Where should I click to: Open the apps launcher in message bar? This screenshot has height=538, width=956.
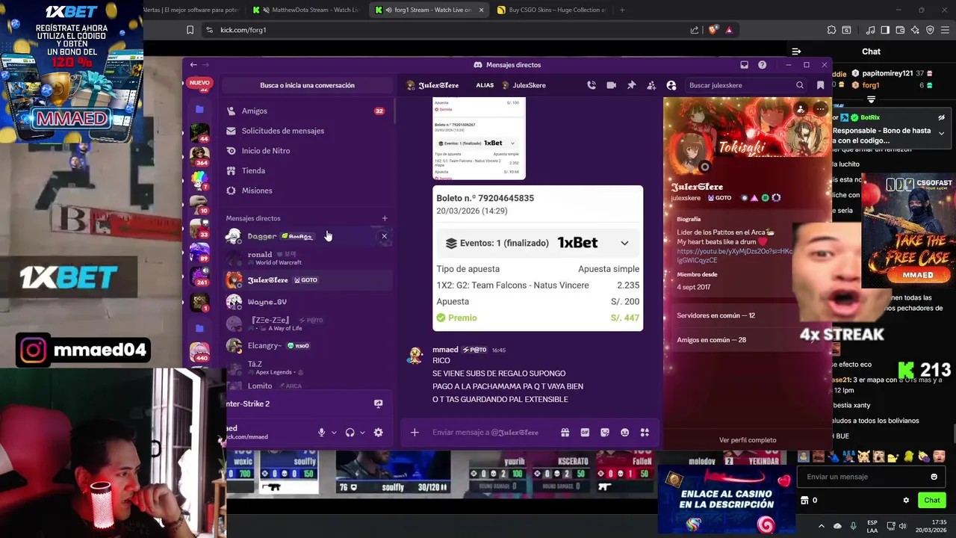[x=645, y=432]
